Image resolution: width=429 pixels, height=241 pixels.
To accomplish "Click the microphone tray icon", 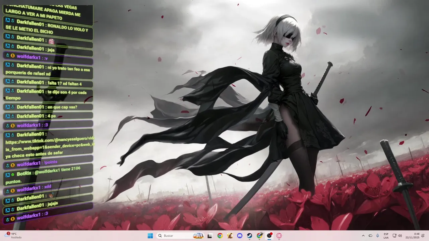I will (378, 236).
